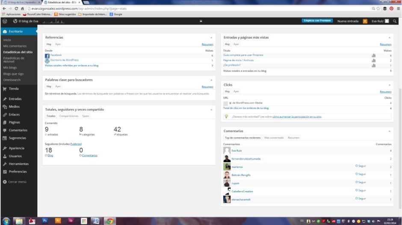Collapse the Referencias panel with its arrow
Screen dimensions: 402x225
(x=211, y=38)
